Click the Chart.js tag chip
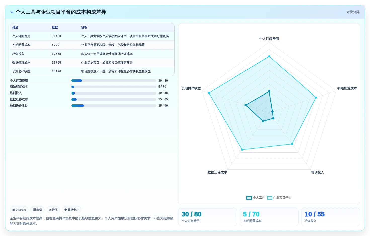This screenshot has width=370, height=236. [19, 210]
